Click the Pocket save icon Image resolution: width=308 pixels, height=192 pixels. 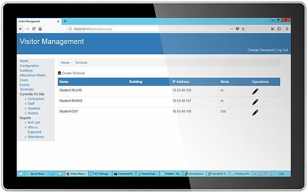point(238,29)
